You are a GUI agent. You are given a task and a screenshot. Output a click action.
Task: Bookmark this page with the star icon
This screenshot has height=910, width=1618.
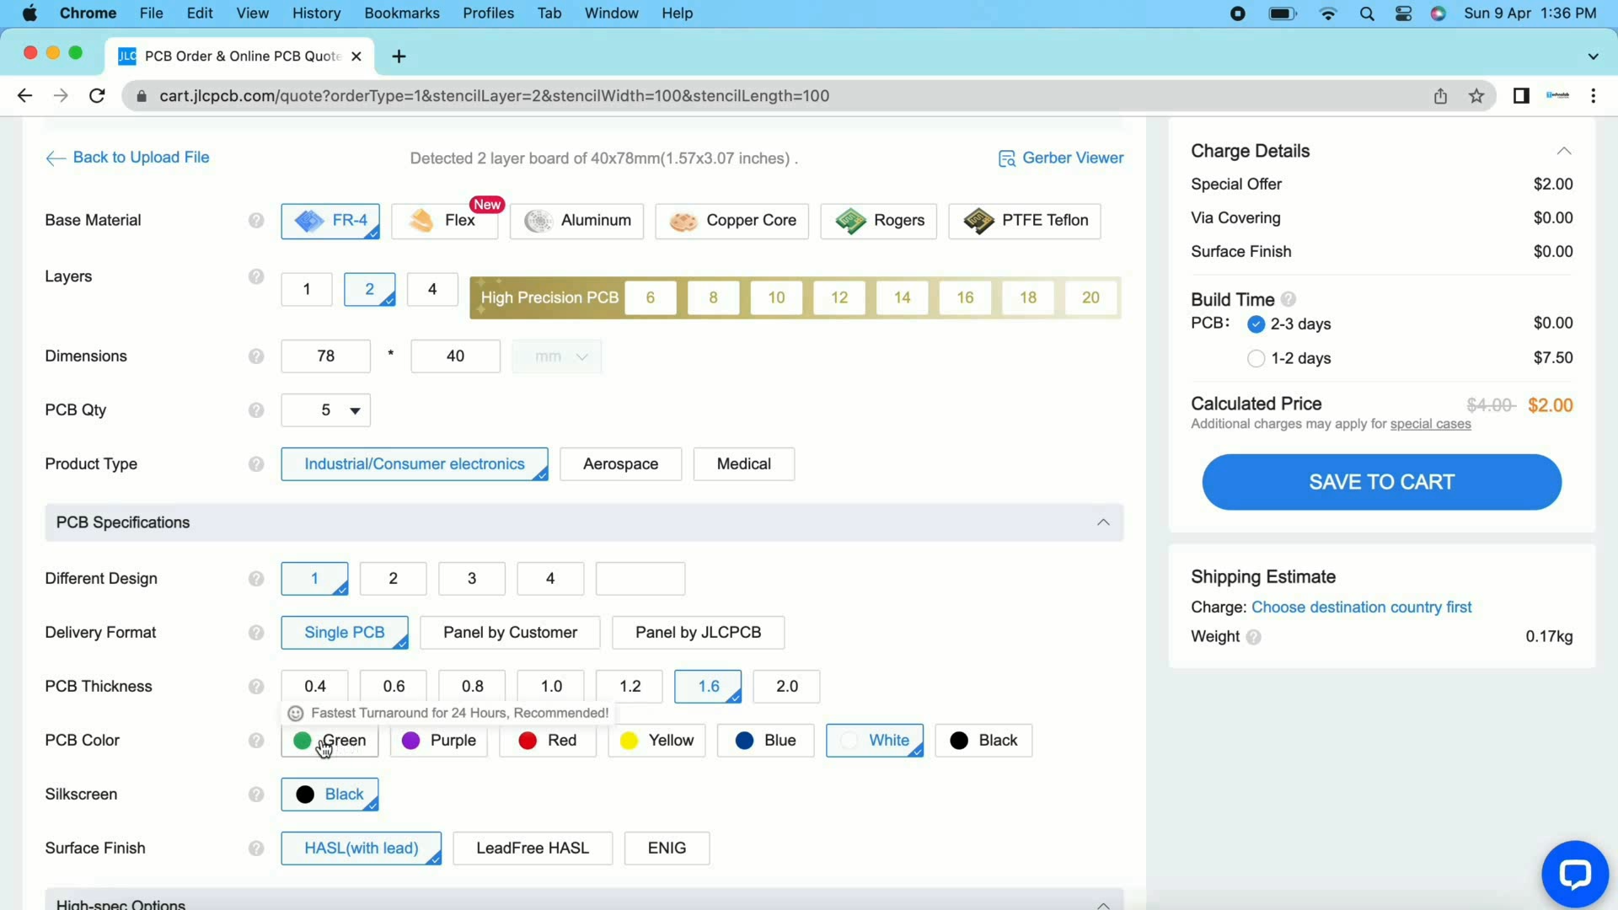[x=1476, y=96]
